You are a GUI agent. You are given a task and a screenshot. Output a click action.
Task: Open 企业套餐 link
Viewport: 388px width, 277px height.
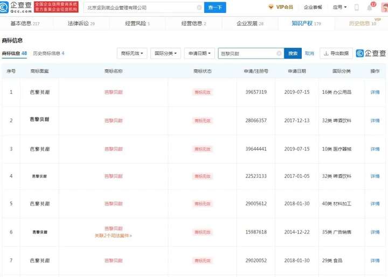pos(313,7)
